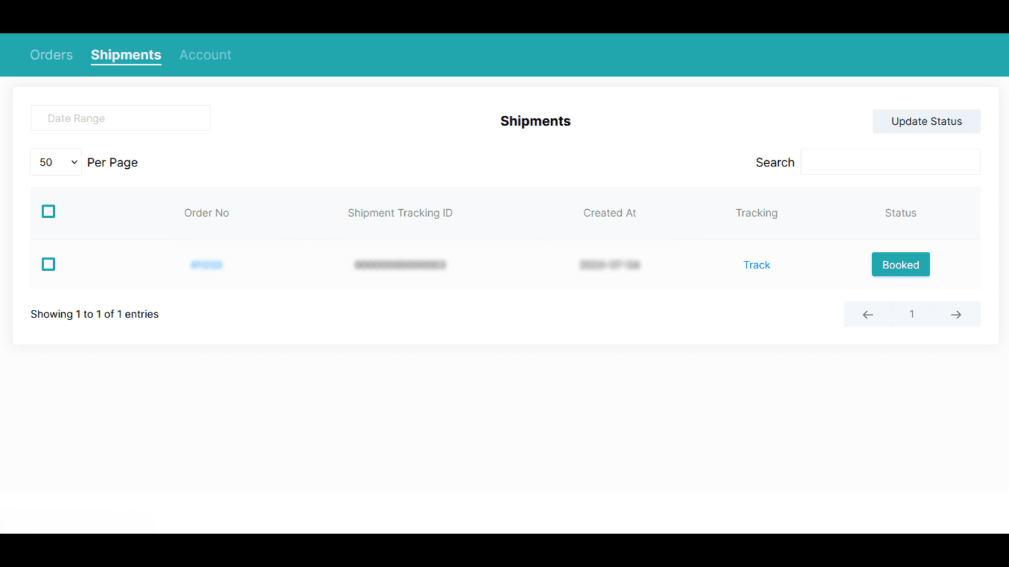Click the Booked status button
This screenshot has height=567, width=1009.
pos(901,264)
